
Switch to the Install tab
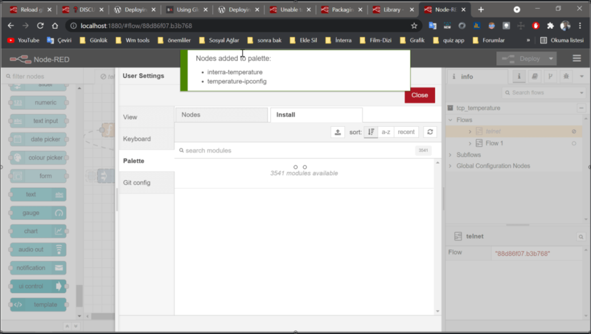[317, 115]
